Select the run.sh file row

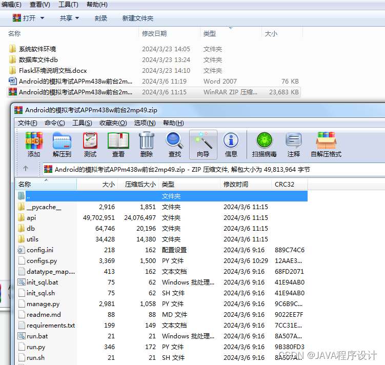click(x=163, y=358)
